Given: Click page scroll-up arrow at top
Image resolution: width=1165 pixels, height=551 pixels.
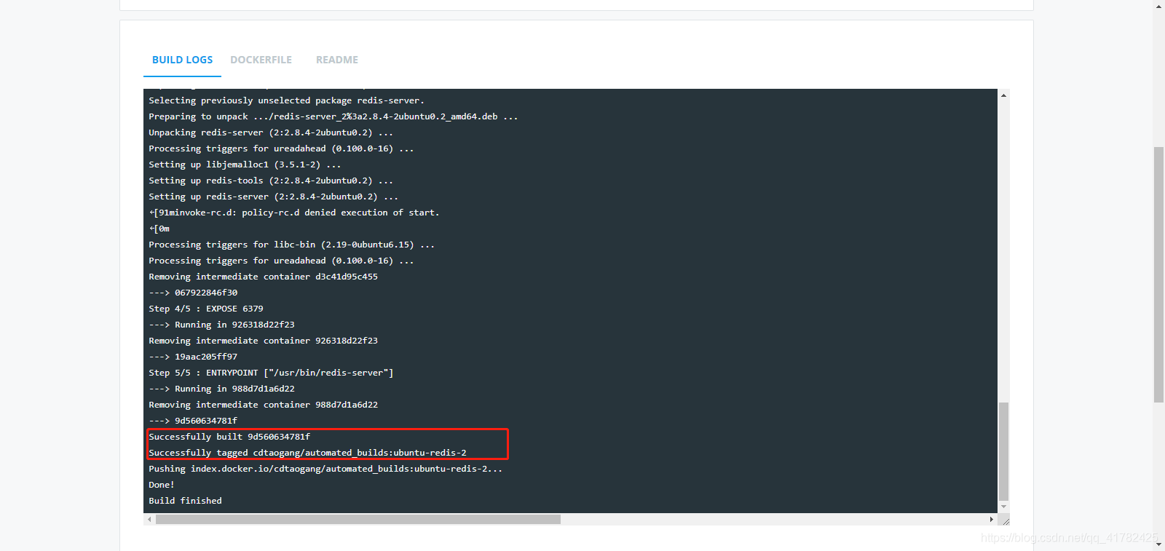Looking at the screenshot, I should [x=1158, y=6].
